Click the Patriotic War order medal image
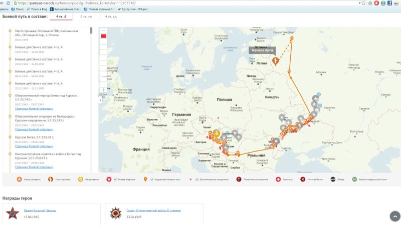Screen dimensions: 401x225 click(116, 213)
